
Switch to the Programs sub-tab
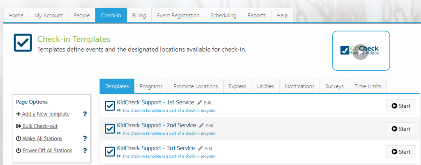(x=151, y=86)
